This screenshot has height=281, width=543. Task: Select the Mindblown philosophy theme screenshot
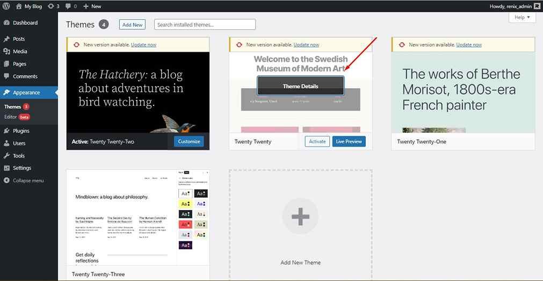click(x=138, y=218)
